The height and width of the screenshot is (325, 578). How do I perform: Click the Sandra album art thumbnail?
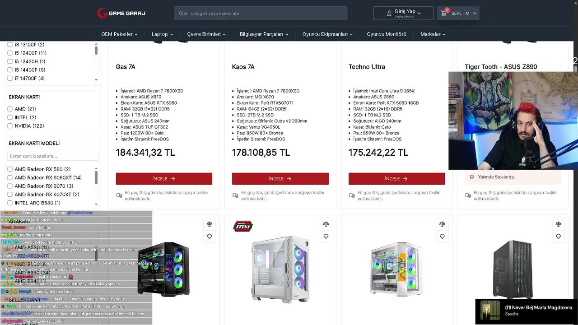tap(490, 311)
